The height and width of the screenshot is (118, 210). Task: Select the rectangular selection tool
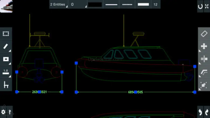[6, 34]
